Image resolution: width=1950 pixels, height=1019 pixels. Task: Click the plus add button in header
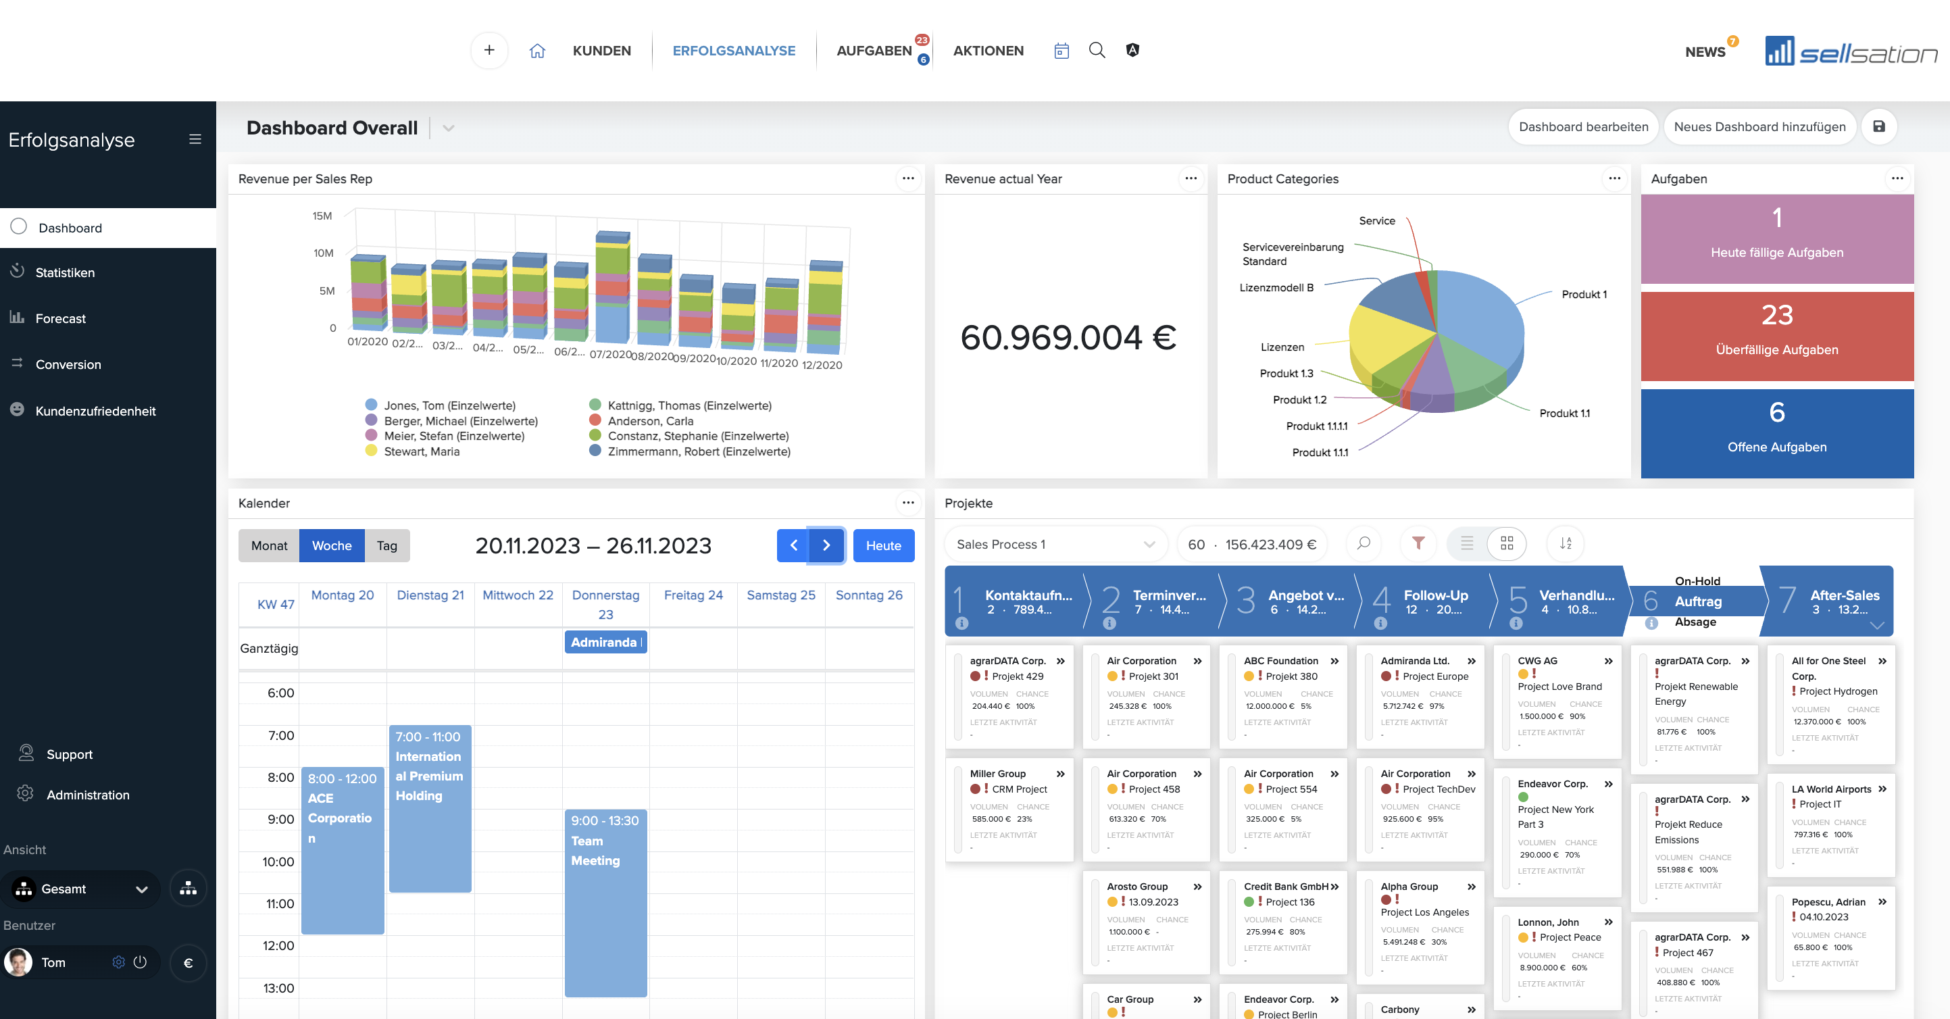489,50
